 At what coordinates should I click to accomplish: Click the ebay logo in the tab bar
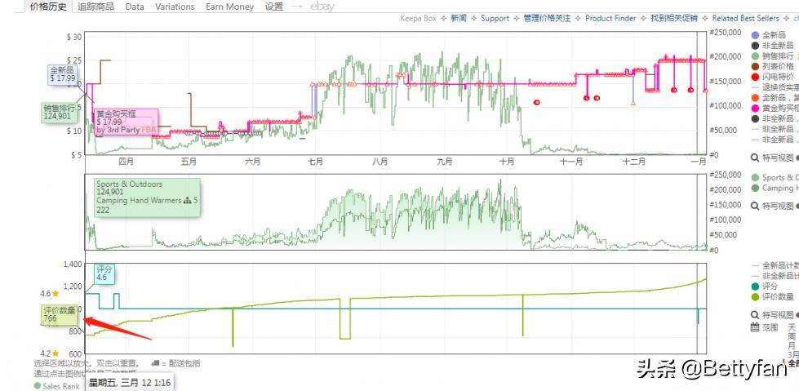(x=322, y=7)
